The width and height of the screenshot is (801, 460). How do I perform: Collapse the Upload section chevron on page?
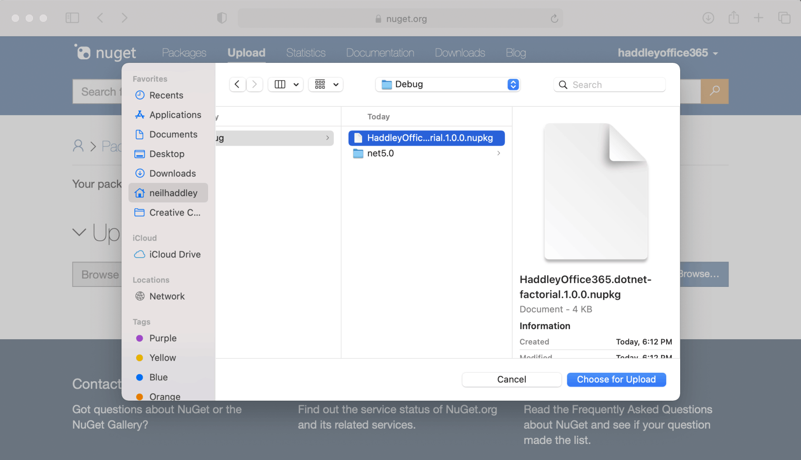coord(79,232)
